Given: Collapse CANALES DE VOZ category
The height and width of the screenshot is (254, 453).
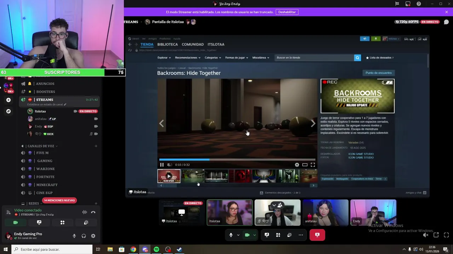Looking at the screenshot, I should coord(41,146).
